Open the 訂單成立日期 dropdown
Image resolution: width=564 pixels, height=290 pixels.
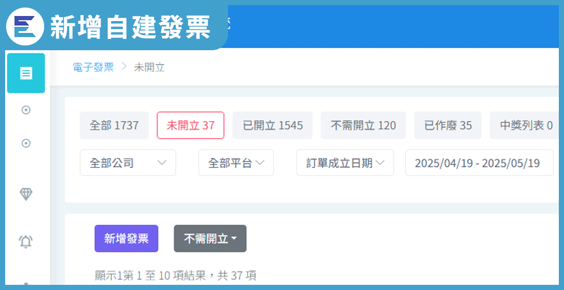345,163
